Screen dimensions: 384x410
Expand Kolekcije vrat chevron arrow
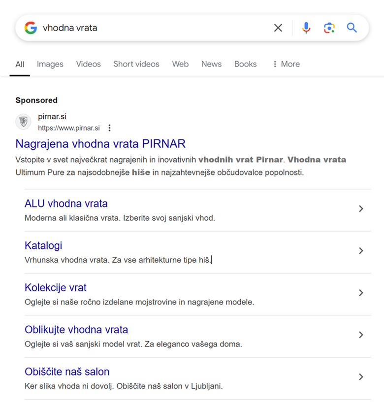tap(361, 293)
